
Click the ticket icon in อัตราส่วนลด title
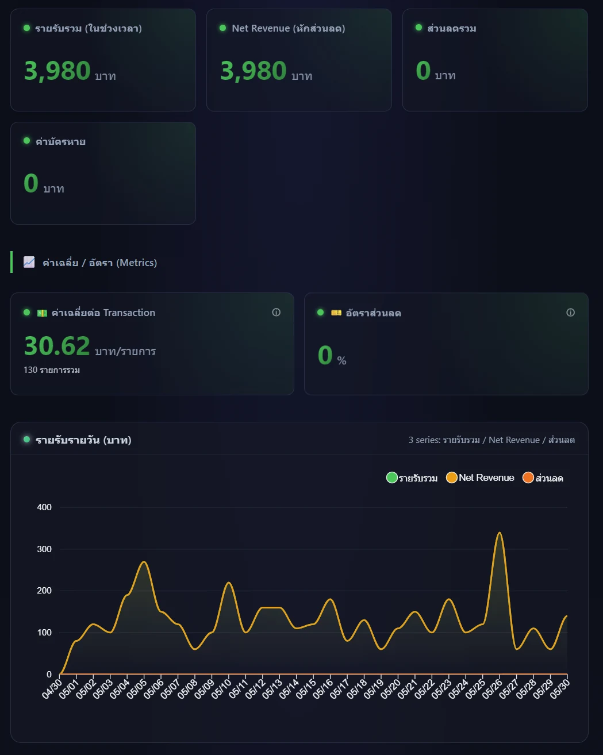pos(336,313)
